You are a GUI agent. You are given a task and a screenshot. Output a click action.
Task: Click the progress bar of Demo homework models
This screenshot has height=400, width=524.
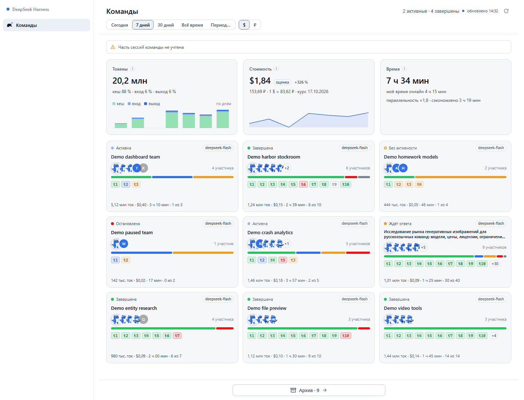point(445,177)
